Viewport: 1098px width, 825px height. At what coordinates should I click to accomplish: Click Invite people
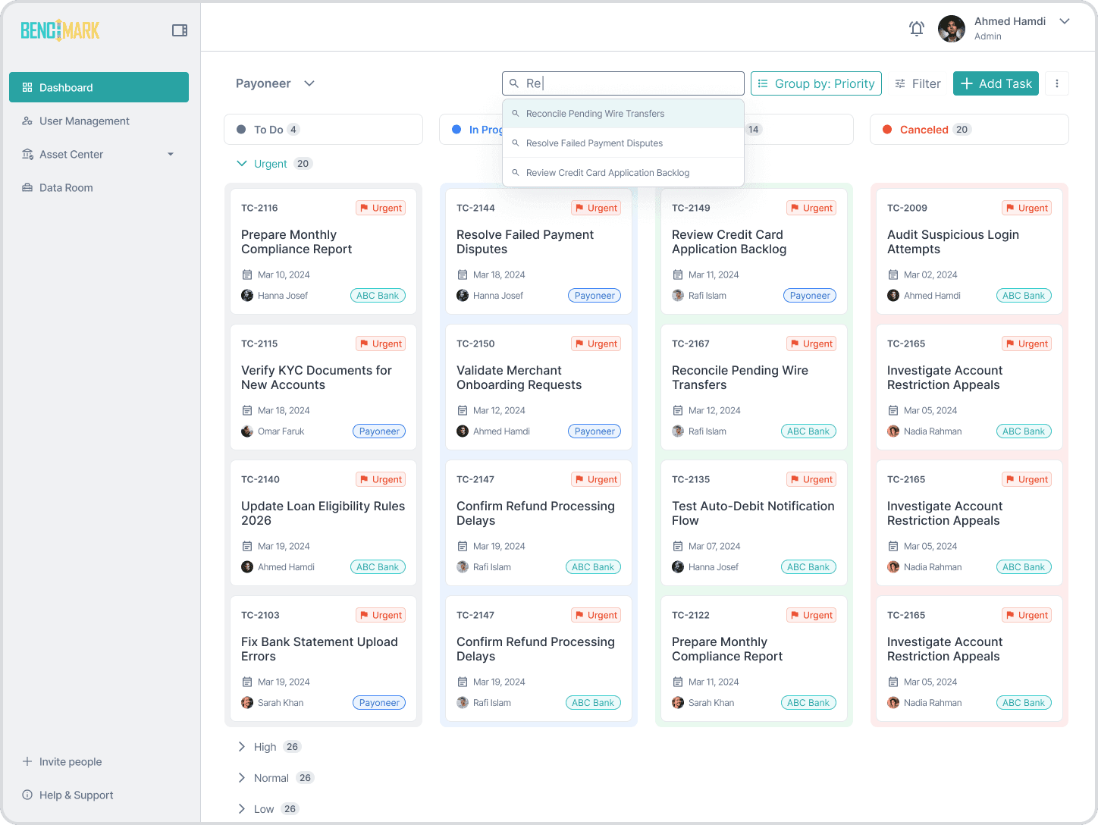coord(62,761)
